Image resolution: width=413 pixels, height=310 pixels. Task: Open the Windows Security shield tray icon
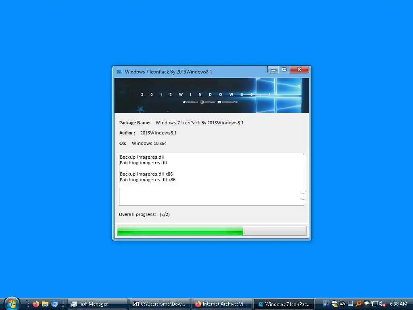coord(334,304)
